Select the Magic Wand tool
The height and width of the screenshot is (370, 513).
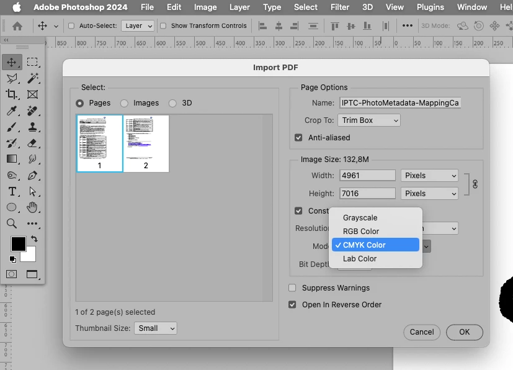(x=32, y=78)
